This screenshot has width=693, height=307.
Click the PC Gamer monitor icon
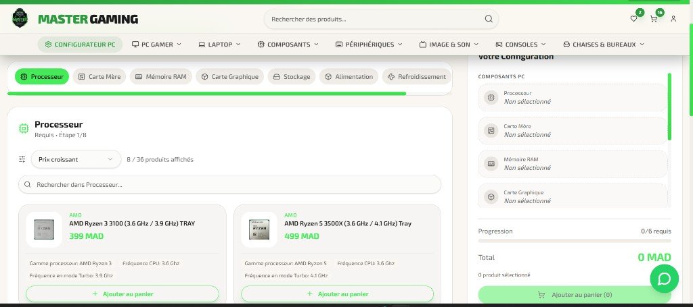tap(135, 45)
